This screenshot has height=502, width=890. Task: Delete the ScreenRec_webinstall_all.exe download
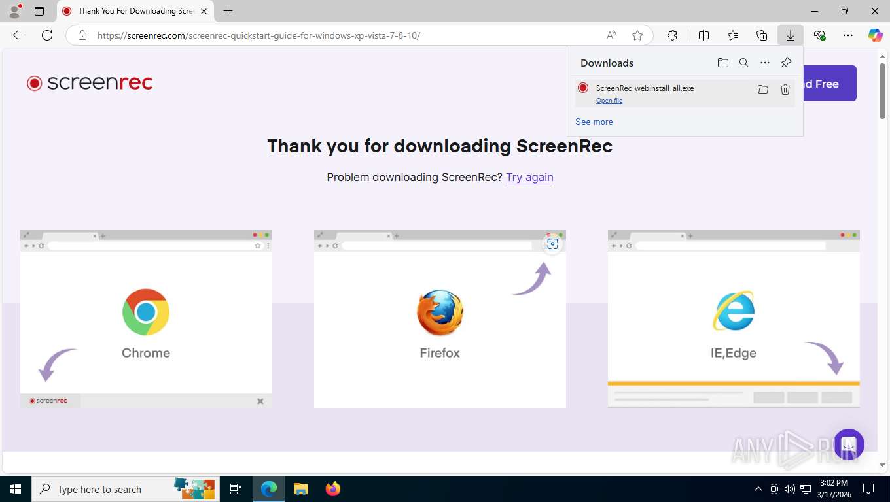coord(785,90)
